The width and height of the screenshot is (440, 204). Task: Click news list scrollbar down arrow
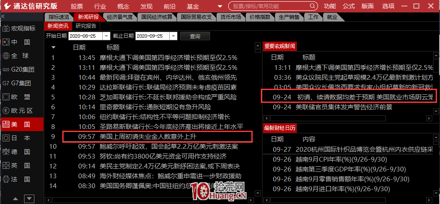click(x=257, y=193)
